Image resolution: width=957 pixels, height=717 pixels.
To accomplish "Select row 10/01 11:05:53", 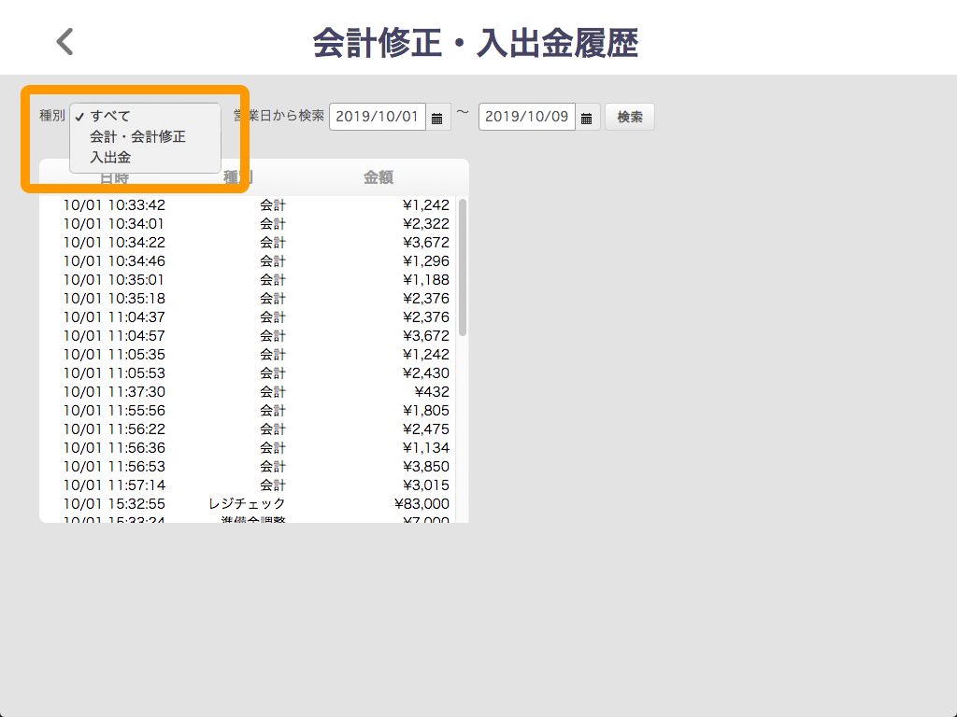I will [x=247, y=373].
